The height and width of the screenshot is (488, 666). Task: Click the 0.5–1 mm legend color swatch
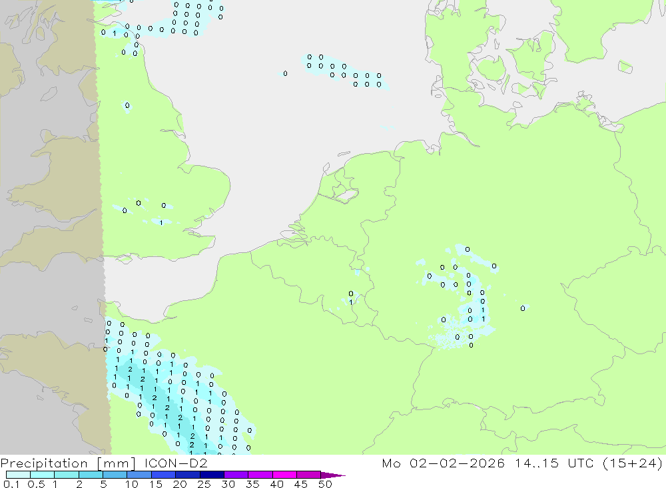[43, 475]
